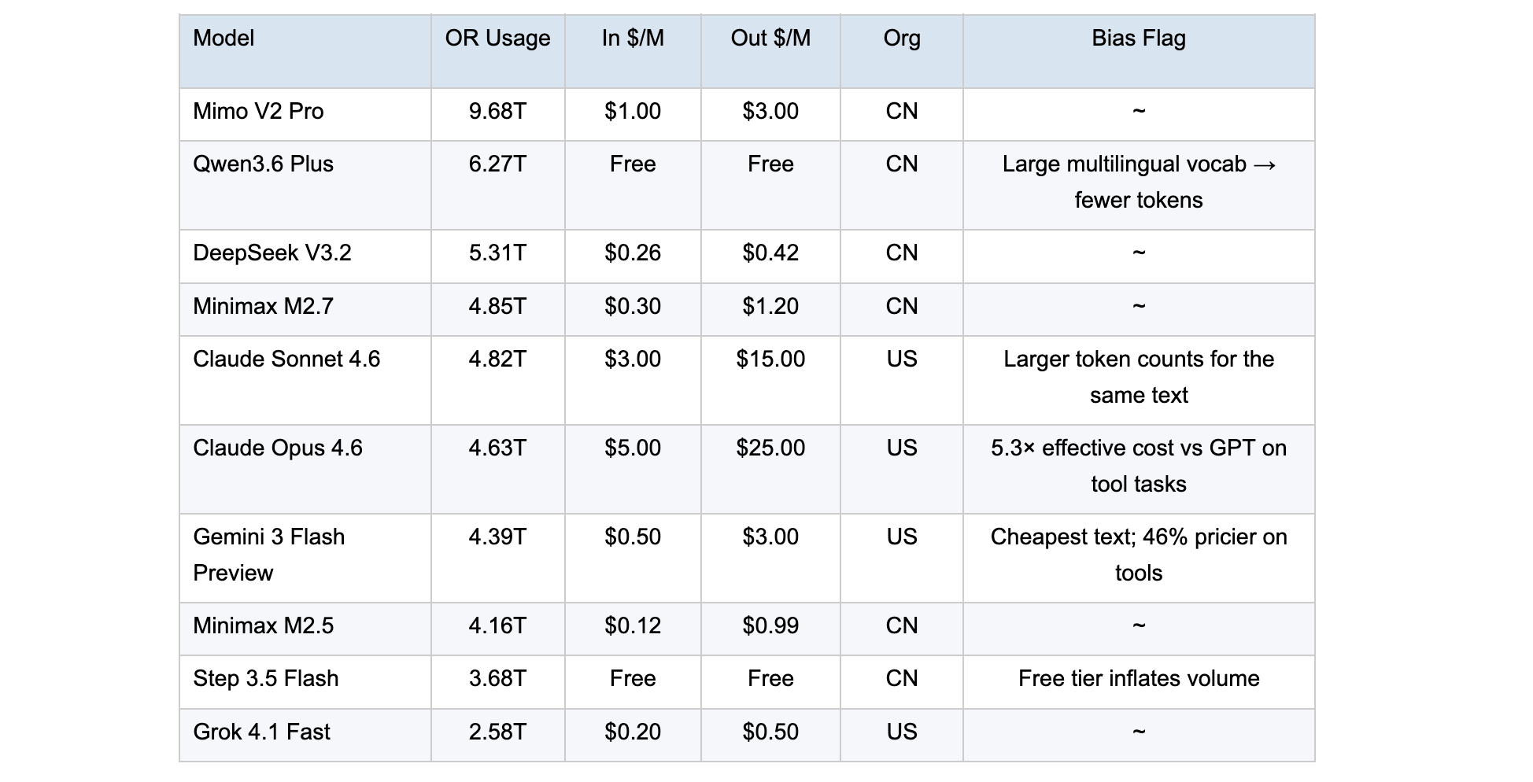The image size is (1533, 782).
Task: Select Mimo V2 Pro's "$3.00" output price
Action: [770, 111]
